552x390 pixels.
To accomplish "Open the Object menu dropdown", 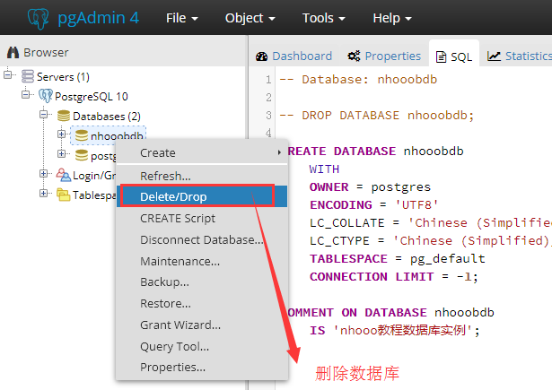I will (250, 18).
